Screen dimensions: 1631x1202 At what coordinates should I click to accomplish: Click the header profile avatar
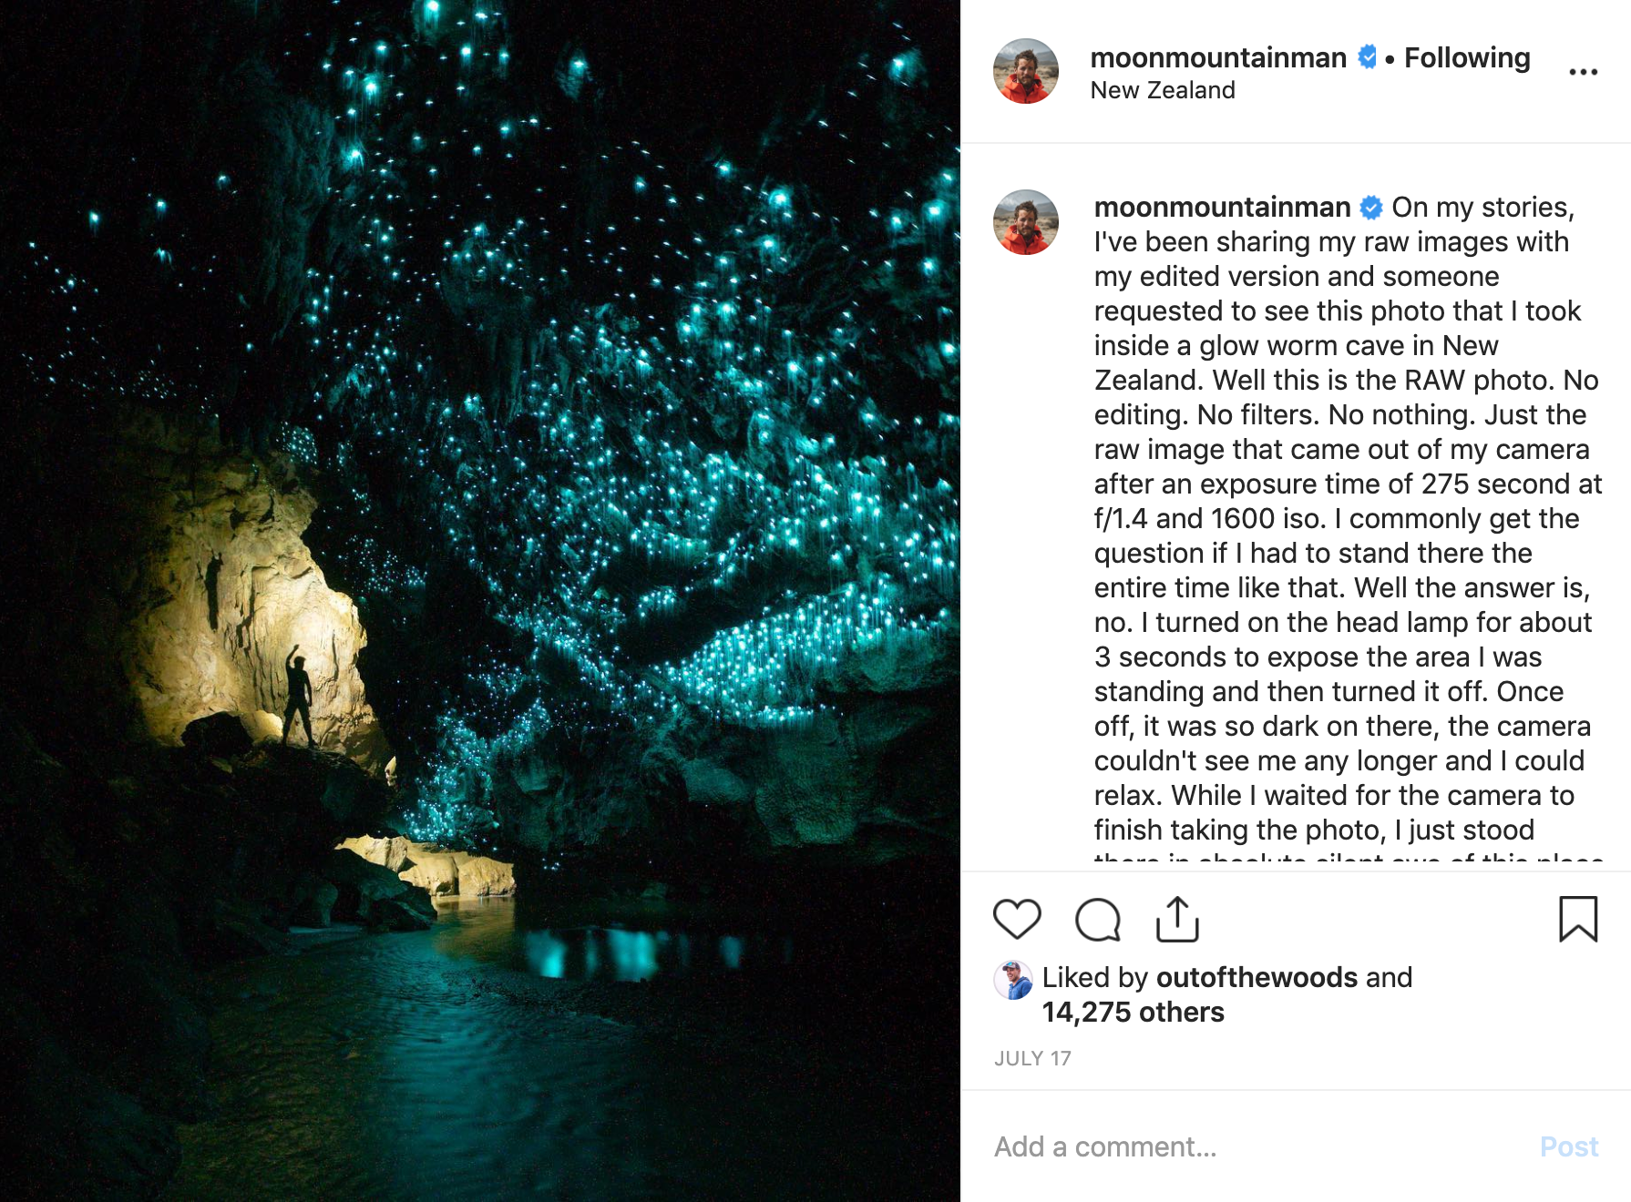[x=1026, y=71]
